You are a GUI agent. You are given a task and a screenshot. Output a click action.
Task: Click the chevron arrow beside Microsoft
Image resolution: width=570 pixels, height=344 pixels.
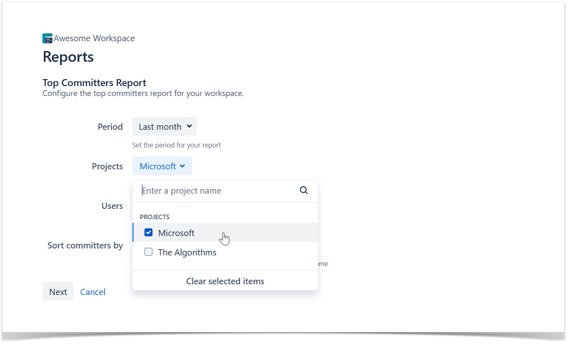(x=183, y=166)
